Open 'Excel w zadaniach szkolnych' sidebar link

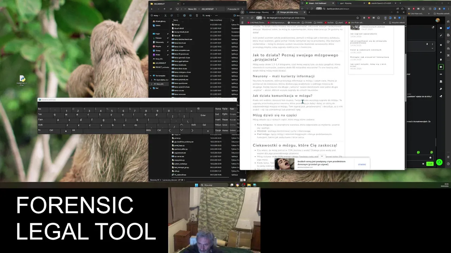[365, 50]
